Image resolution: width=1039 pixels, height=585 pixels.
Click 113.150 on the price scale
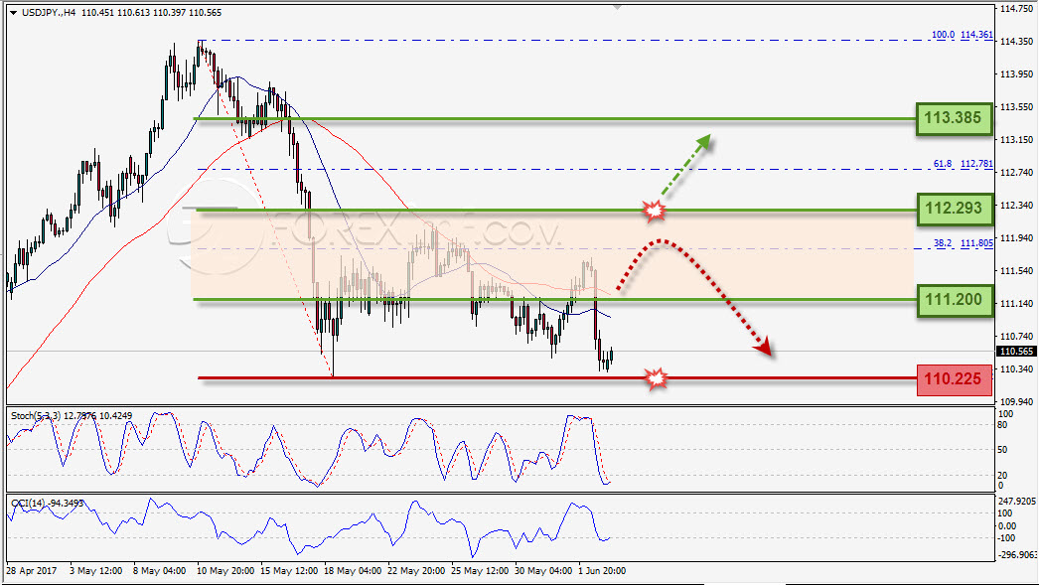pyautogui.click(x=1016, y=140)
